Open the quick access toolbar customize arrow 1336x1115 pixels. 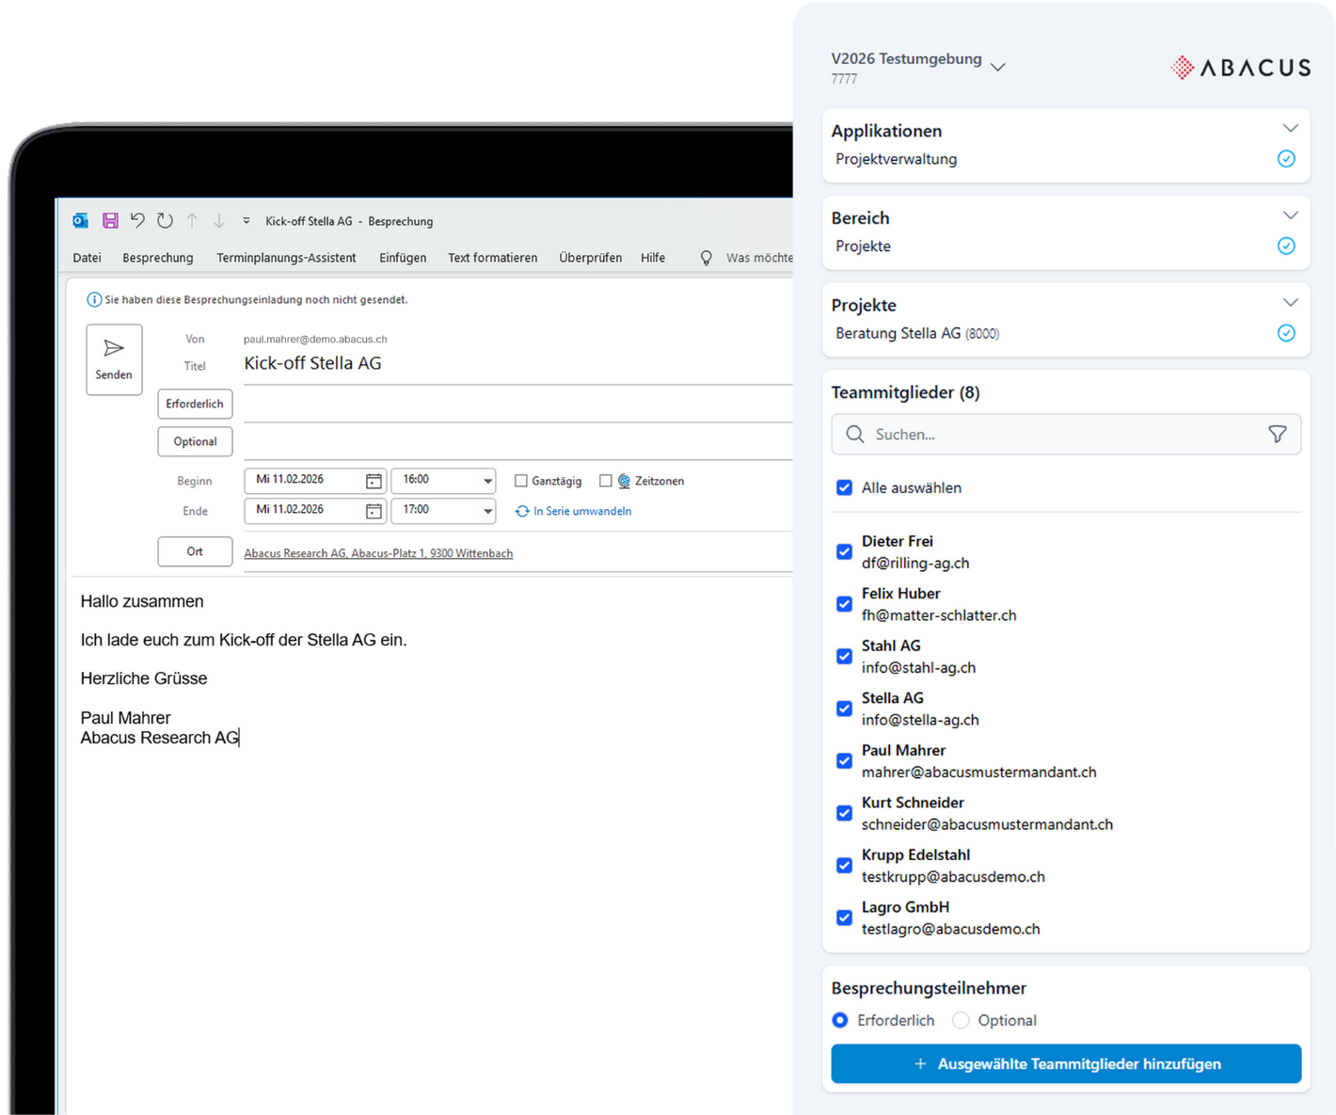tap(247, 220)
